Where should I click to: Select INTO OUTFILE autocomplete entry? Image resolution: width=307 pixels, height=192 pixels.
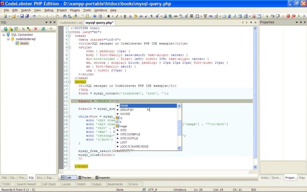click(x=146, y=138)
